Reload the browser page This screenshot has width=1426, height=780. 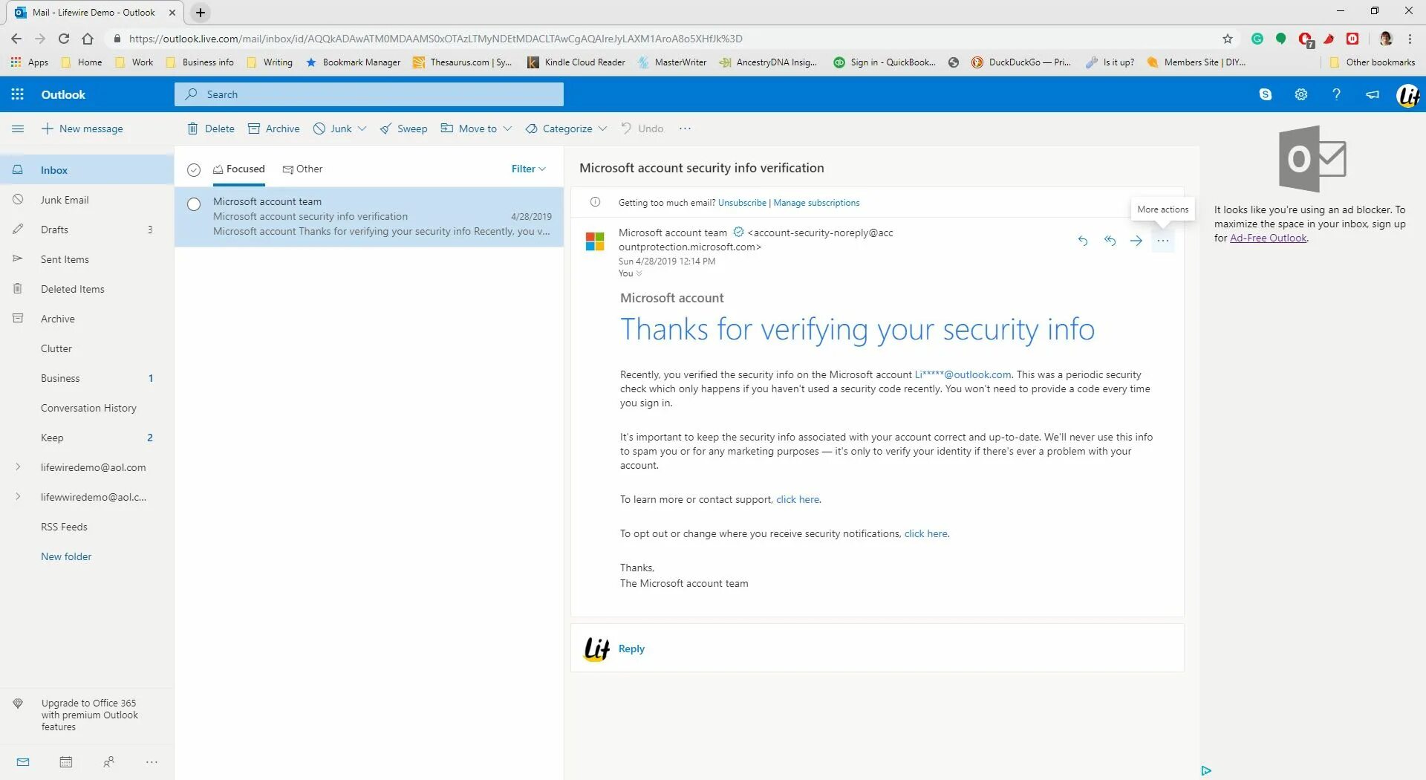tap(64, 39)
